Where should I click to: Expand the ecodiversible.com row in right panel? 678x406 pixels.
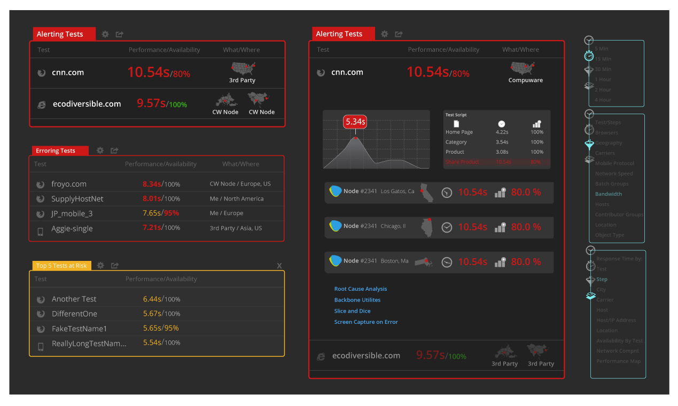coord(366,355)
